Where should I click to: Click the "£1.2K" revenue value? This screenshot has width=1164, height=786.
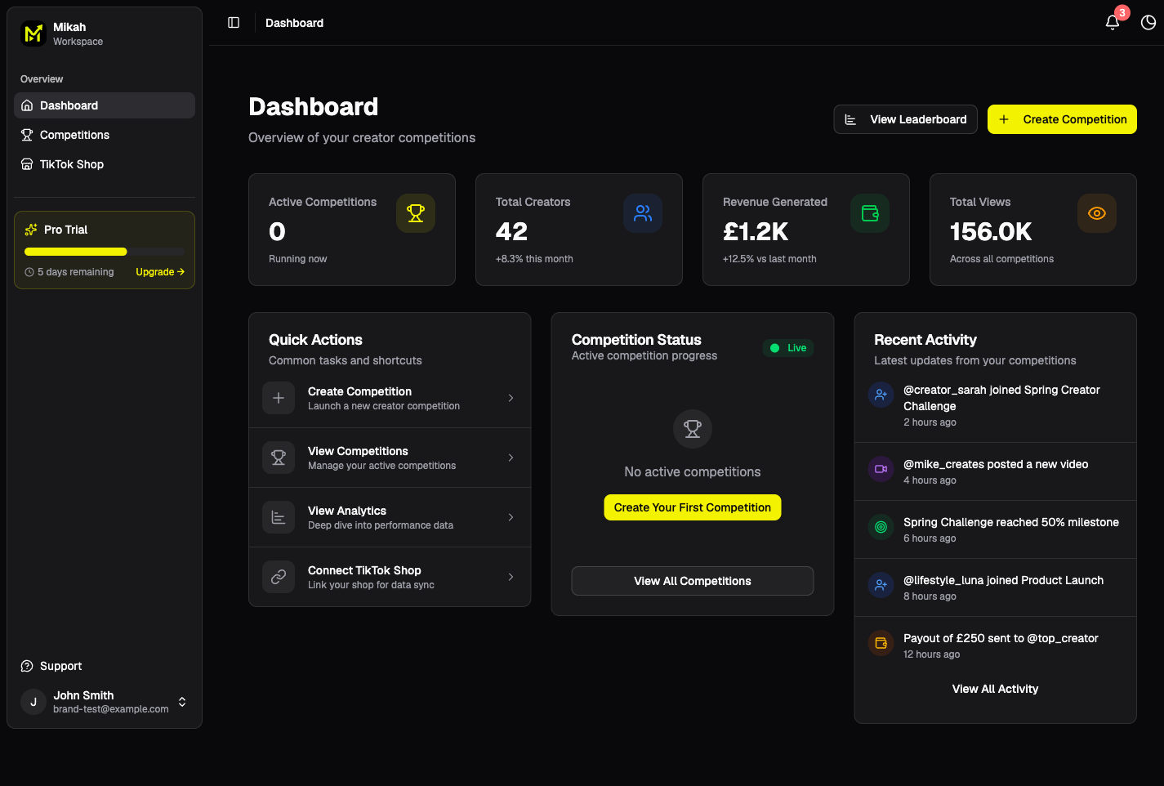(x=756, y=232)
